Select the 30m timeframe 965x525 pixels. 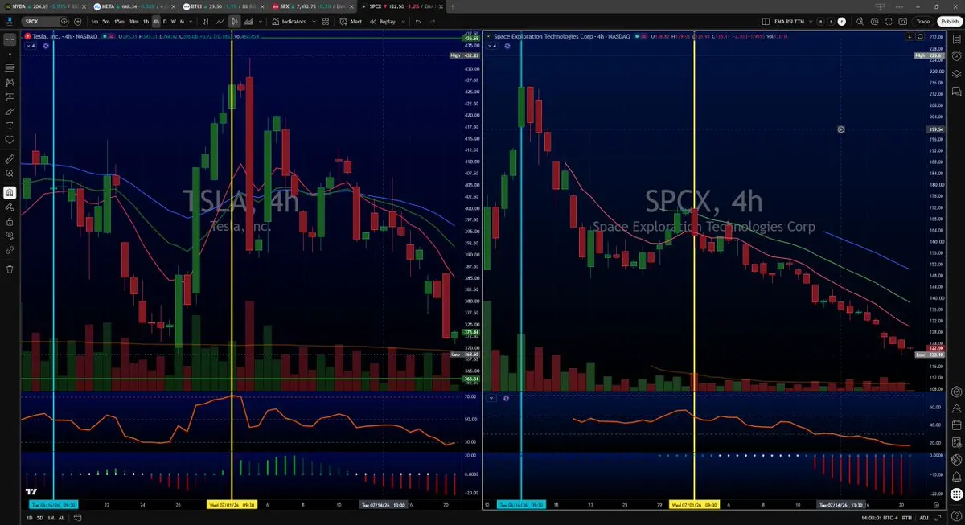(133, 21)
